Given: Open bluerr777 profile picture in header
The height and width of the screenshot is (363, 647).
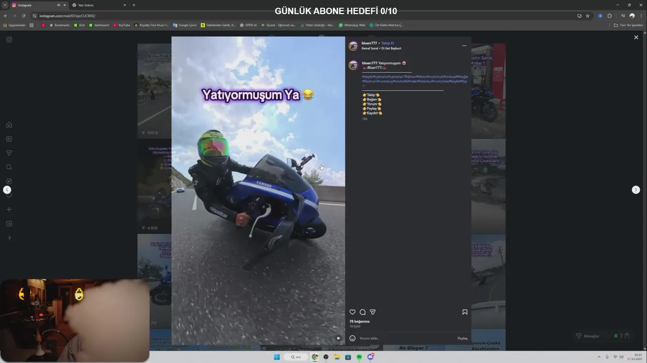Looking at the screenshot, I should pos(353,46).
